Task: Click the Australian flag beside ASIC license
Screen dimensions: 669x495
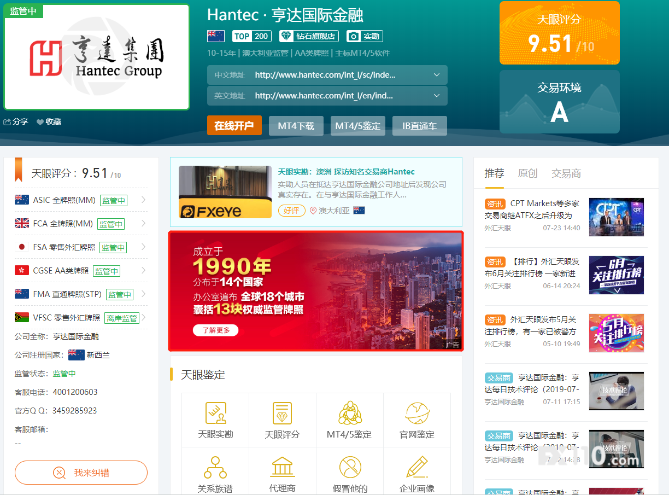Action: pos(22,200)
